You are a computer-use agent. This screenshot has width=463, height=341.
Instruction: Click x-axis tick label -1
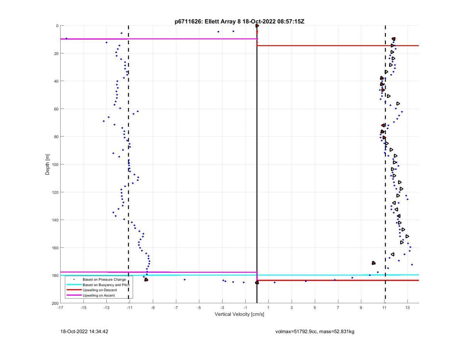tap(245, 307)
